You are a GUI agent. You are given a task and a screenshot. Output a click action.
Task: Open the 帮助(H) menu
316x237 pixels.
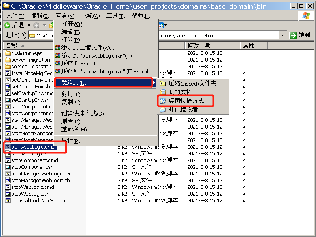click(141, 16)
